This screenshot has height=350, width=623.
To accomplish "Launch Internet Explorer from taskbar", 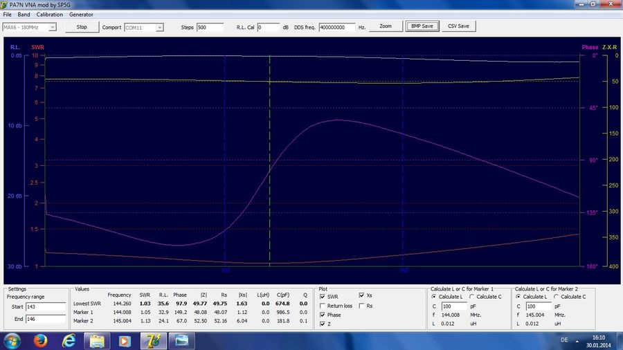I will (x=69, y=340).
